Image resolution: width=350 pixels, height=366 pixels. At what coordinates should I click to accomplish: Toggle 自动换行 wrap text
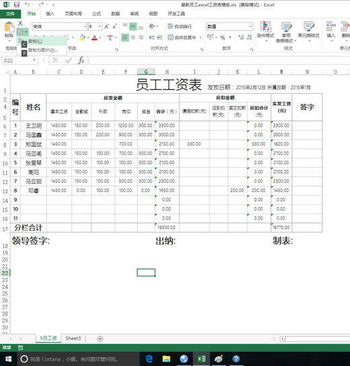click(x=180, y=26)
